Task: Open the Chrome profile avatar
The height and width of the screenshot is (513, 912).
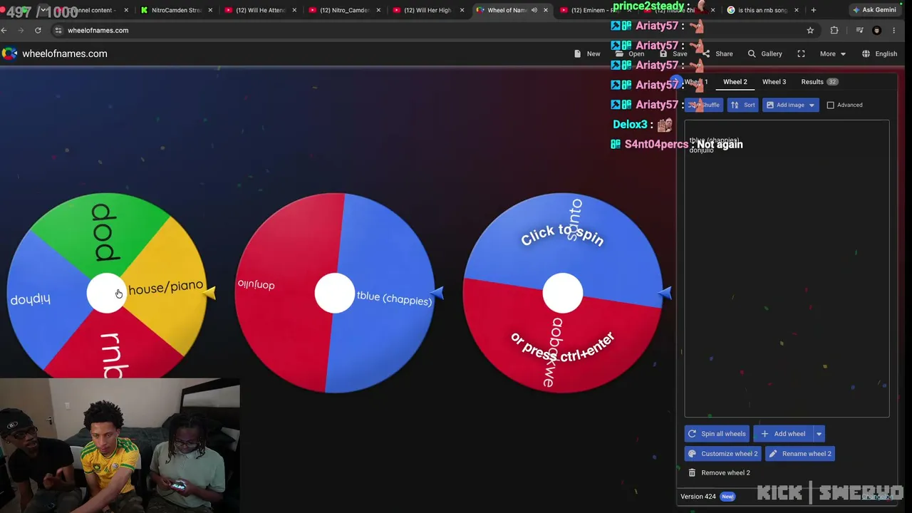Action: pos(877,31)
